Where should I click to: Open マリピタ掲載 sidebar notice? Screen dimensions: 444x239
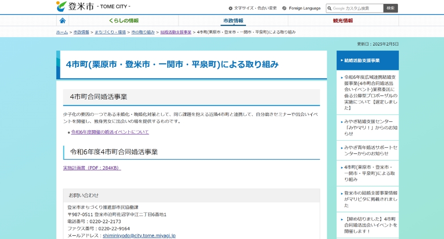(x=370, y=199)
